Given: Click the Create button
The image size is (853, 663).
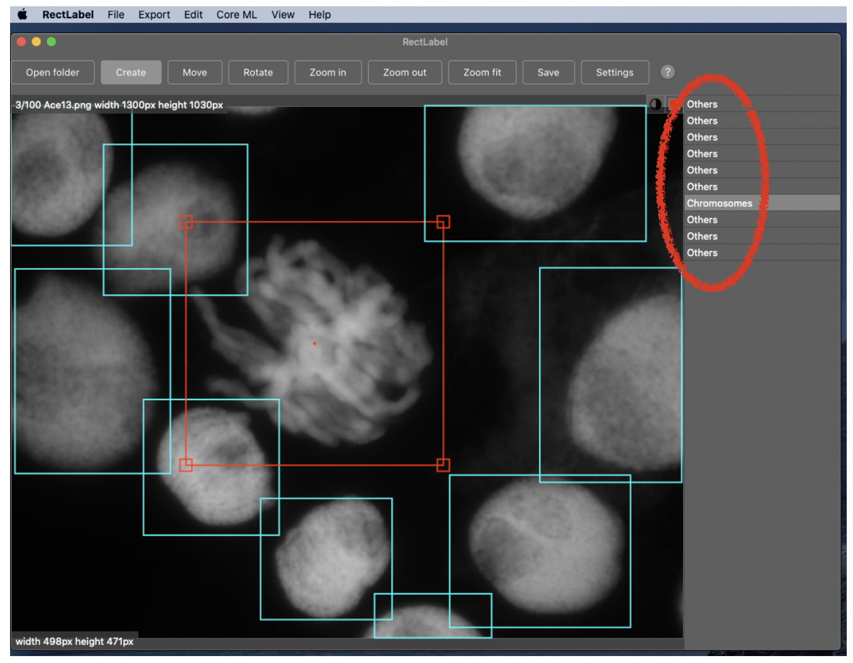Looking at the screenshot, I should tap(131, 72).
